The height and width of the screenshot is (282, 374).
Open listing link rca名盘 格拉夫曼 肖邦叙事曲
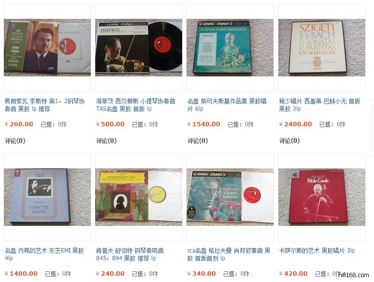click(x=229, y=254)
